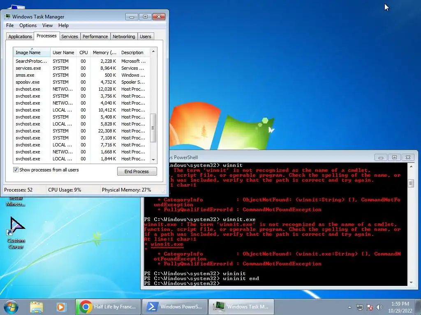Maximize the PowerShell window

(394, 157)
